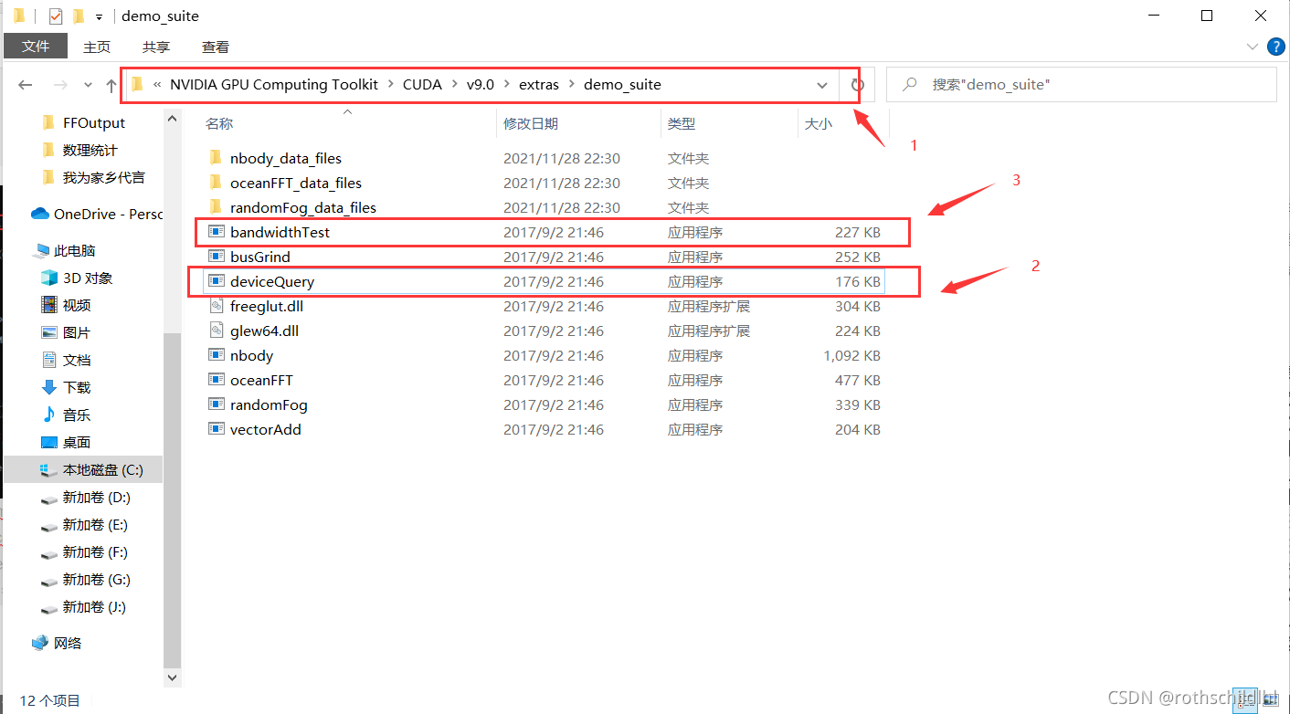Select busGrind application icon

(x=216, y=257)
